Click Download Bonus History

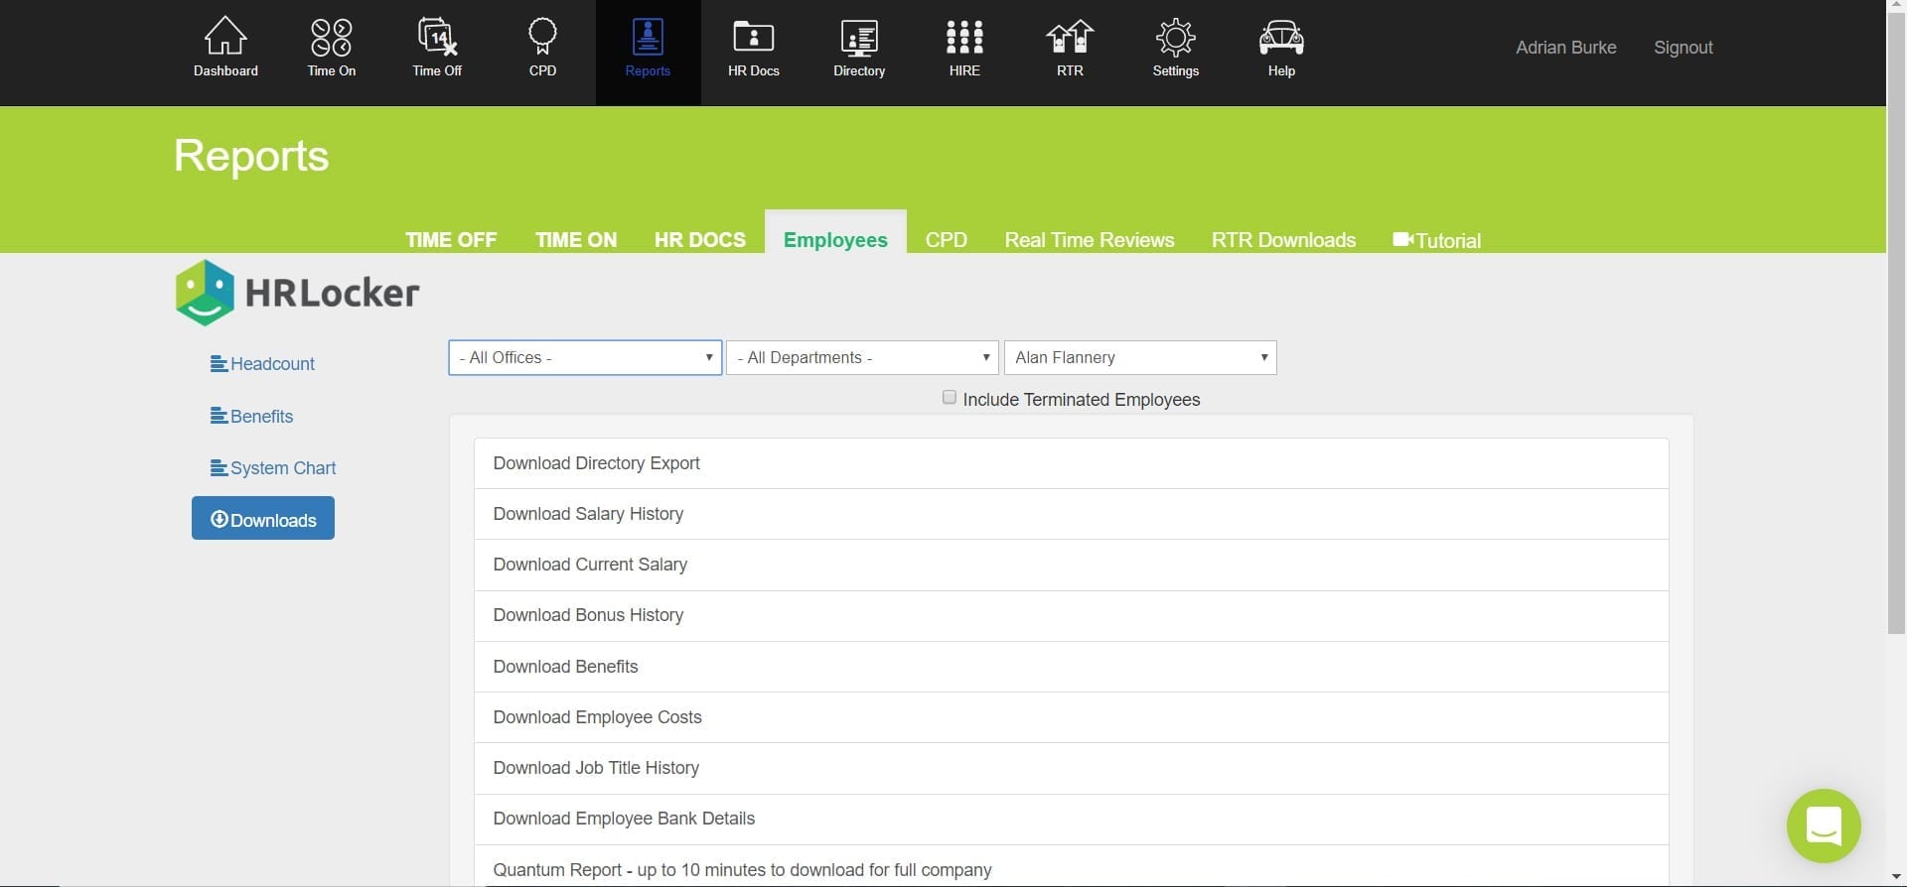1071,615
